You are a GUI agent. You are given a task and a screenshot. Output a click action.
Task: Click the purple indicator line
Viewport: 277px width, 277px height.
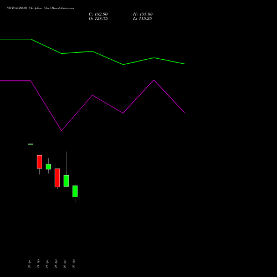pyautogui.click(x=93, y=95)
